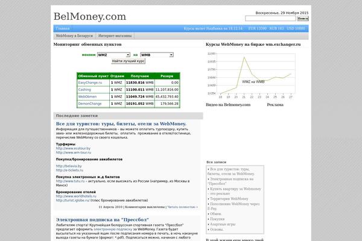The height and width of the screenshot is (241, 362).
Task: Click the Найти лучший курс button
Action: 128,61
